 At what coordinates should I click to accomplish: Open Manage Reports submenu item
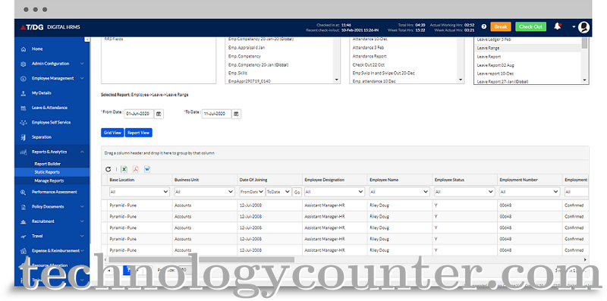(49, 180)
